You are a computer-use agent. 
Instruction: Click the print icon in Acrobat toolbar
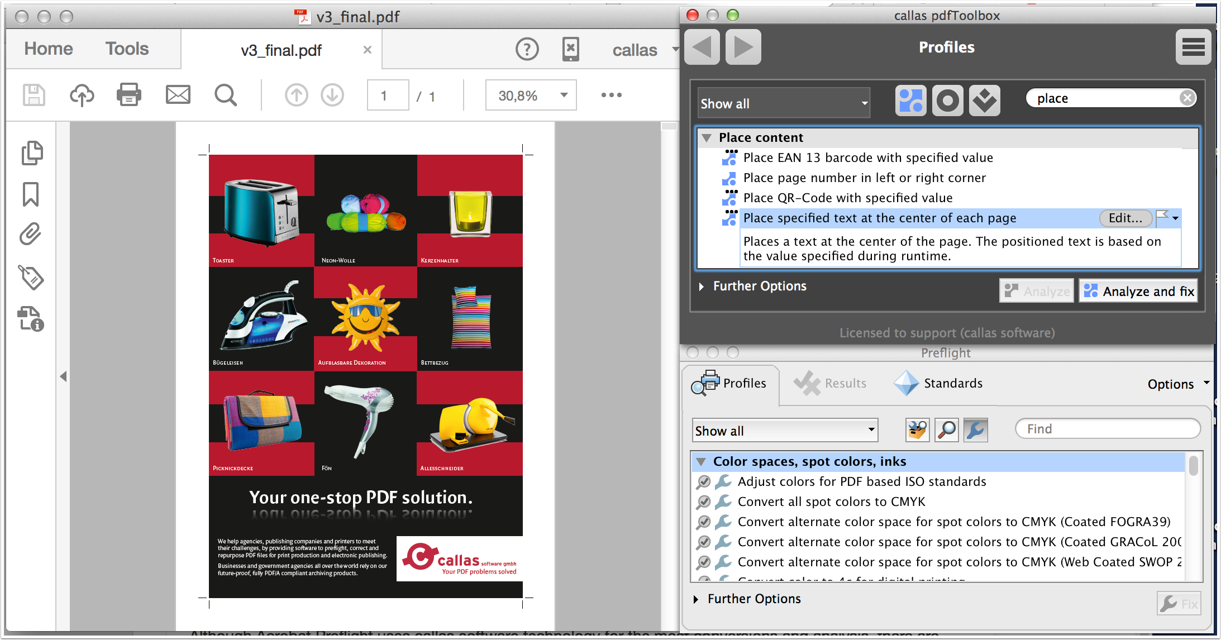[x=128, y=95]
